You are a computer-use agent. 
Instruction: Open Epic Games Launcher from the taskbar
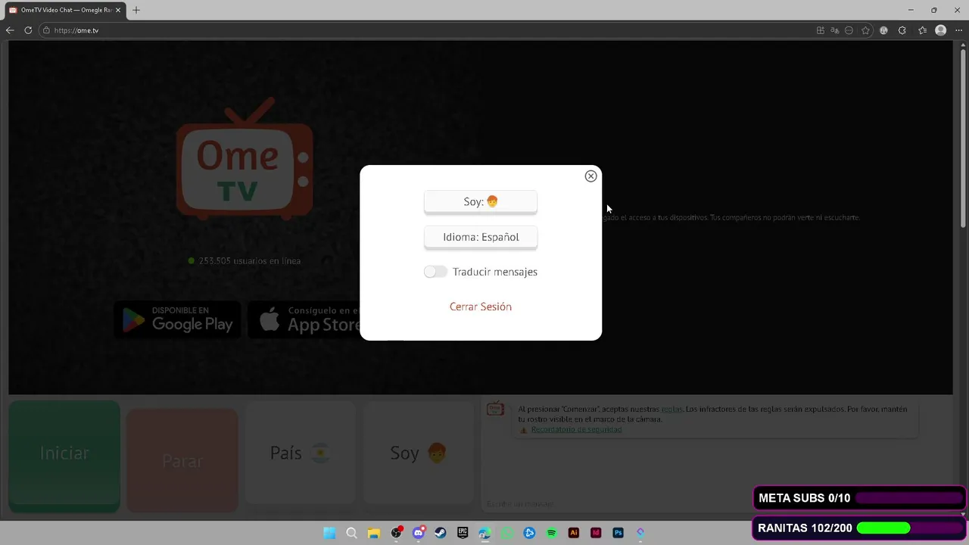point(463,533)
